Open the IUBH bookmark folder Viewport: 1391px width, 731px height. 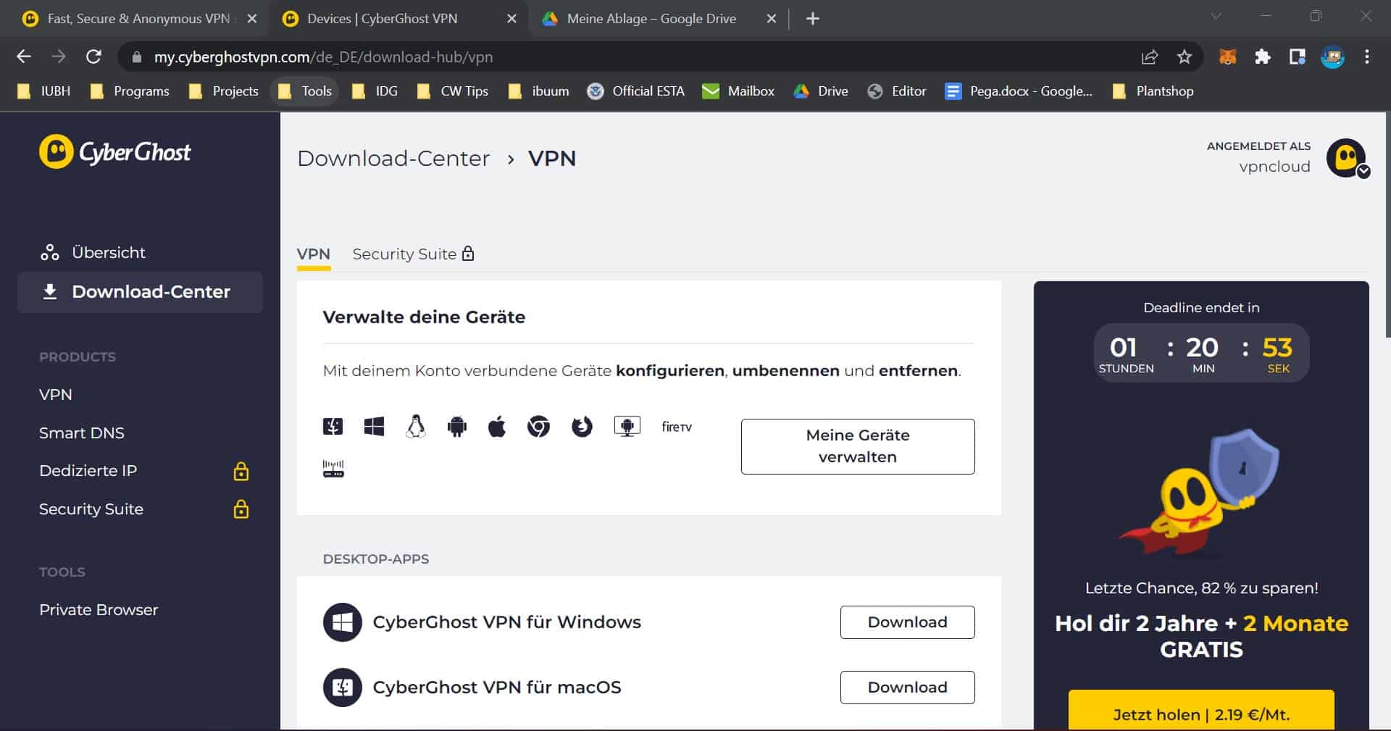(x=43, y=91)
